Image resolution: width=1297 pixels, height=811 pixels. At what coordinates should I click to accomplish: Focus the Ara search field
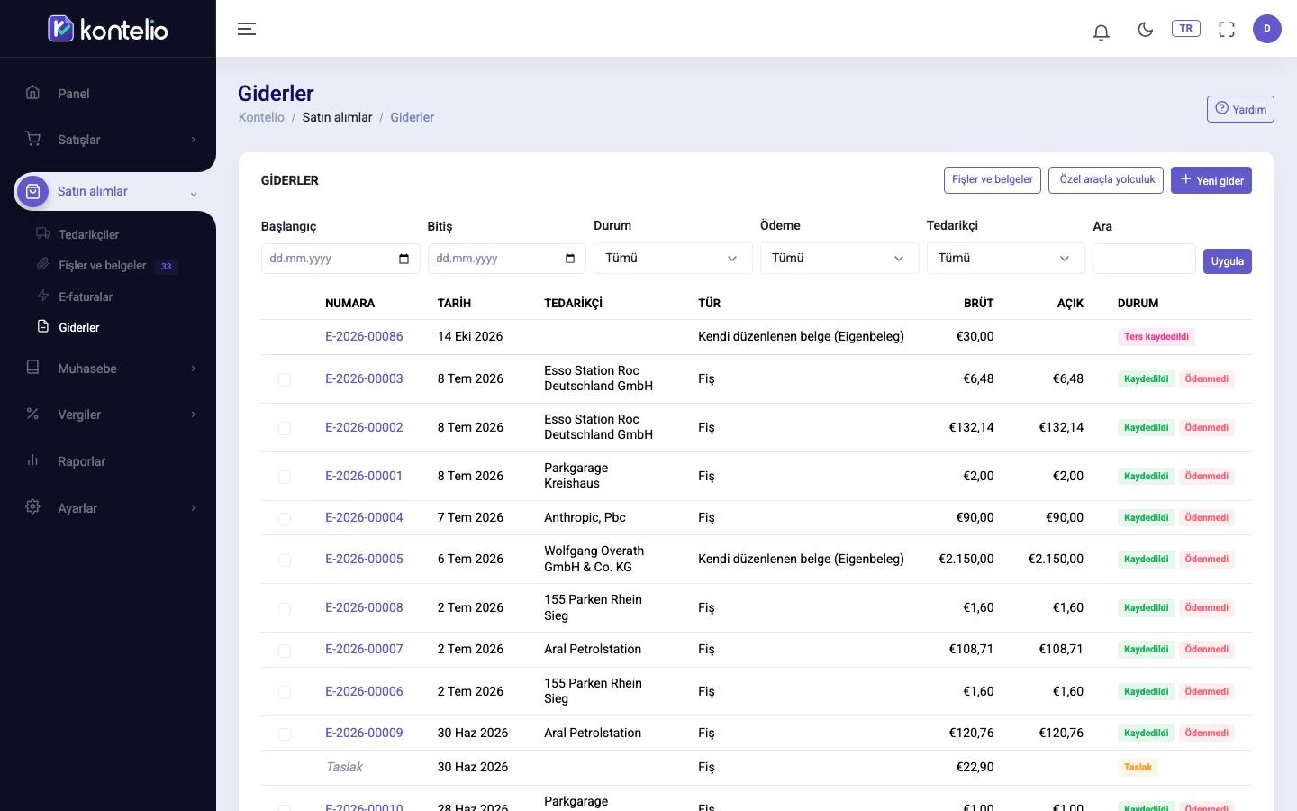[x=1144, y=259]
